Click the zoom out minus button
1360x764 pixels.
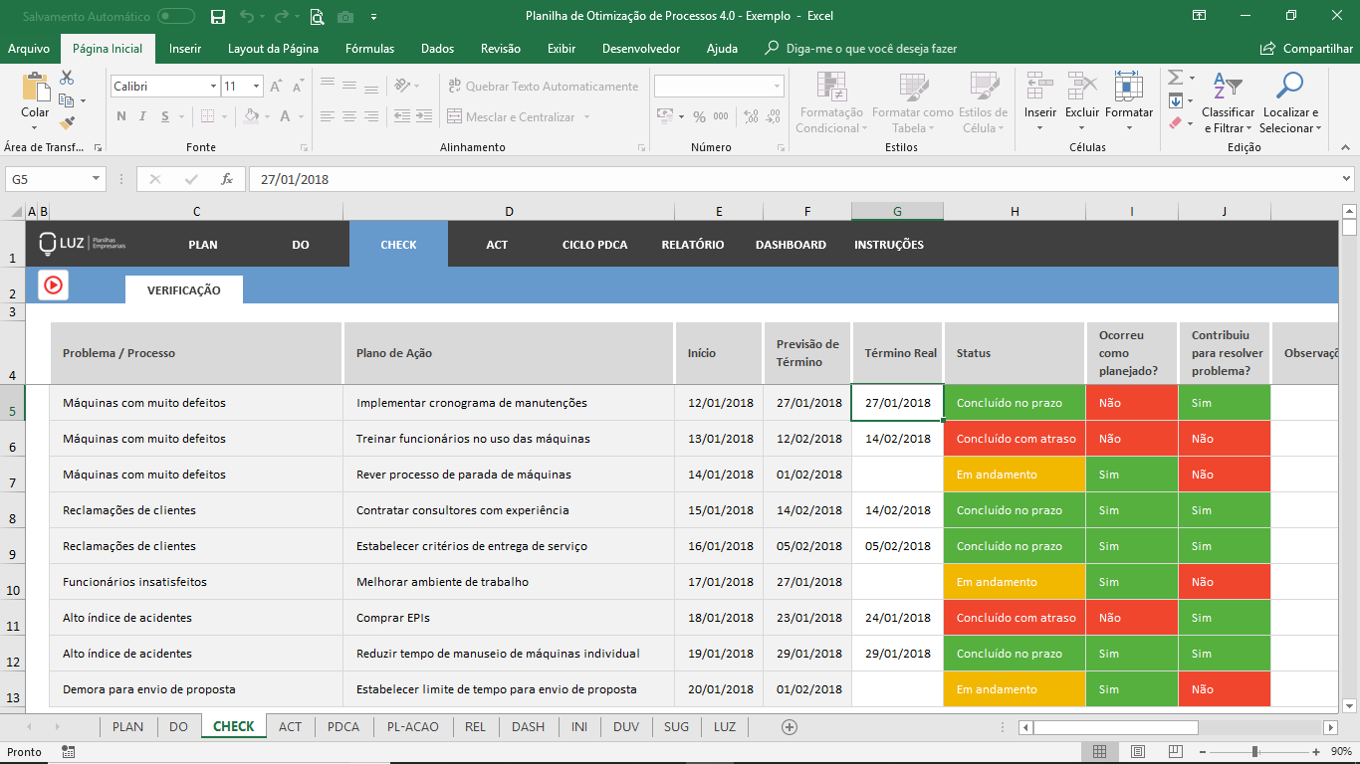click(x=1203, y=752)
